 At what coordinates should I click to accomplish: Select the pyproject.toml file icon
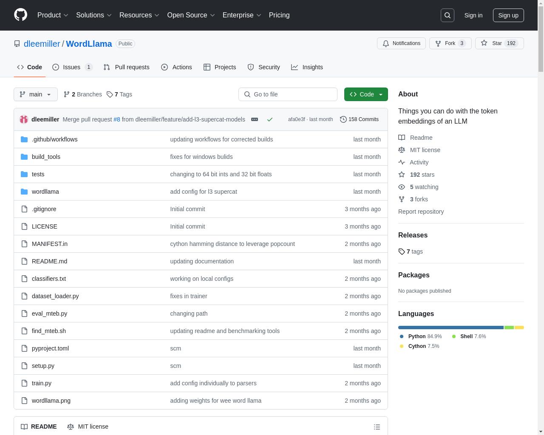pyautogui.click(x=24, y=348)
